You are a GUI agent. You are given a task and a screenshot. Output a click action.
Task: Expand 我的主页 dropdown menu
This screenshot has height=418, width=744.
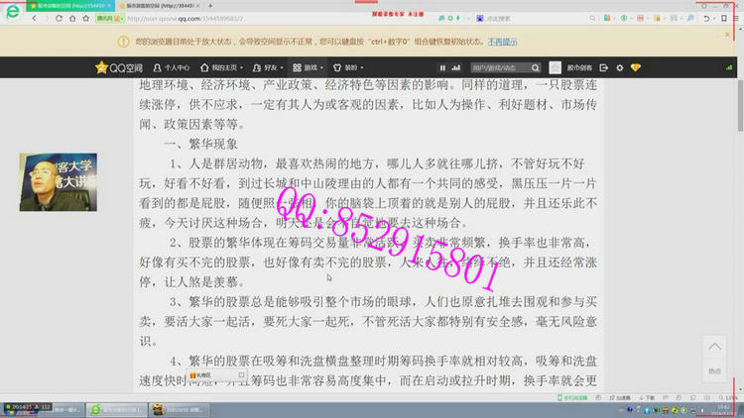225,67
